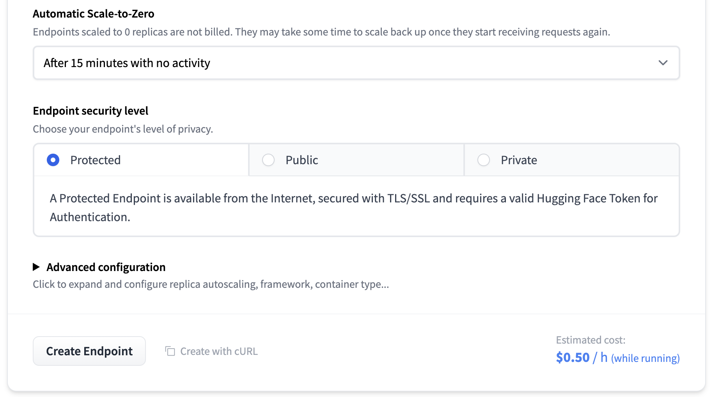Click the chevron on the scale-to-zero dropdown
713x397 pixels.
pos(664,63)
